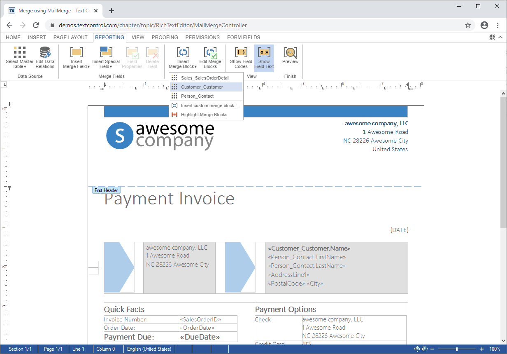This screenshot has width=507, height=354.
Task: Click the zoom slider handle
Action: pyautogui.click(x=456, y=349)
